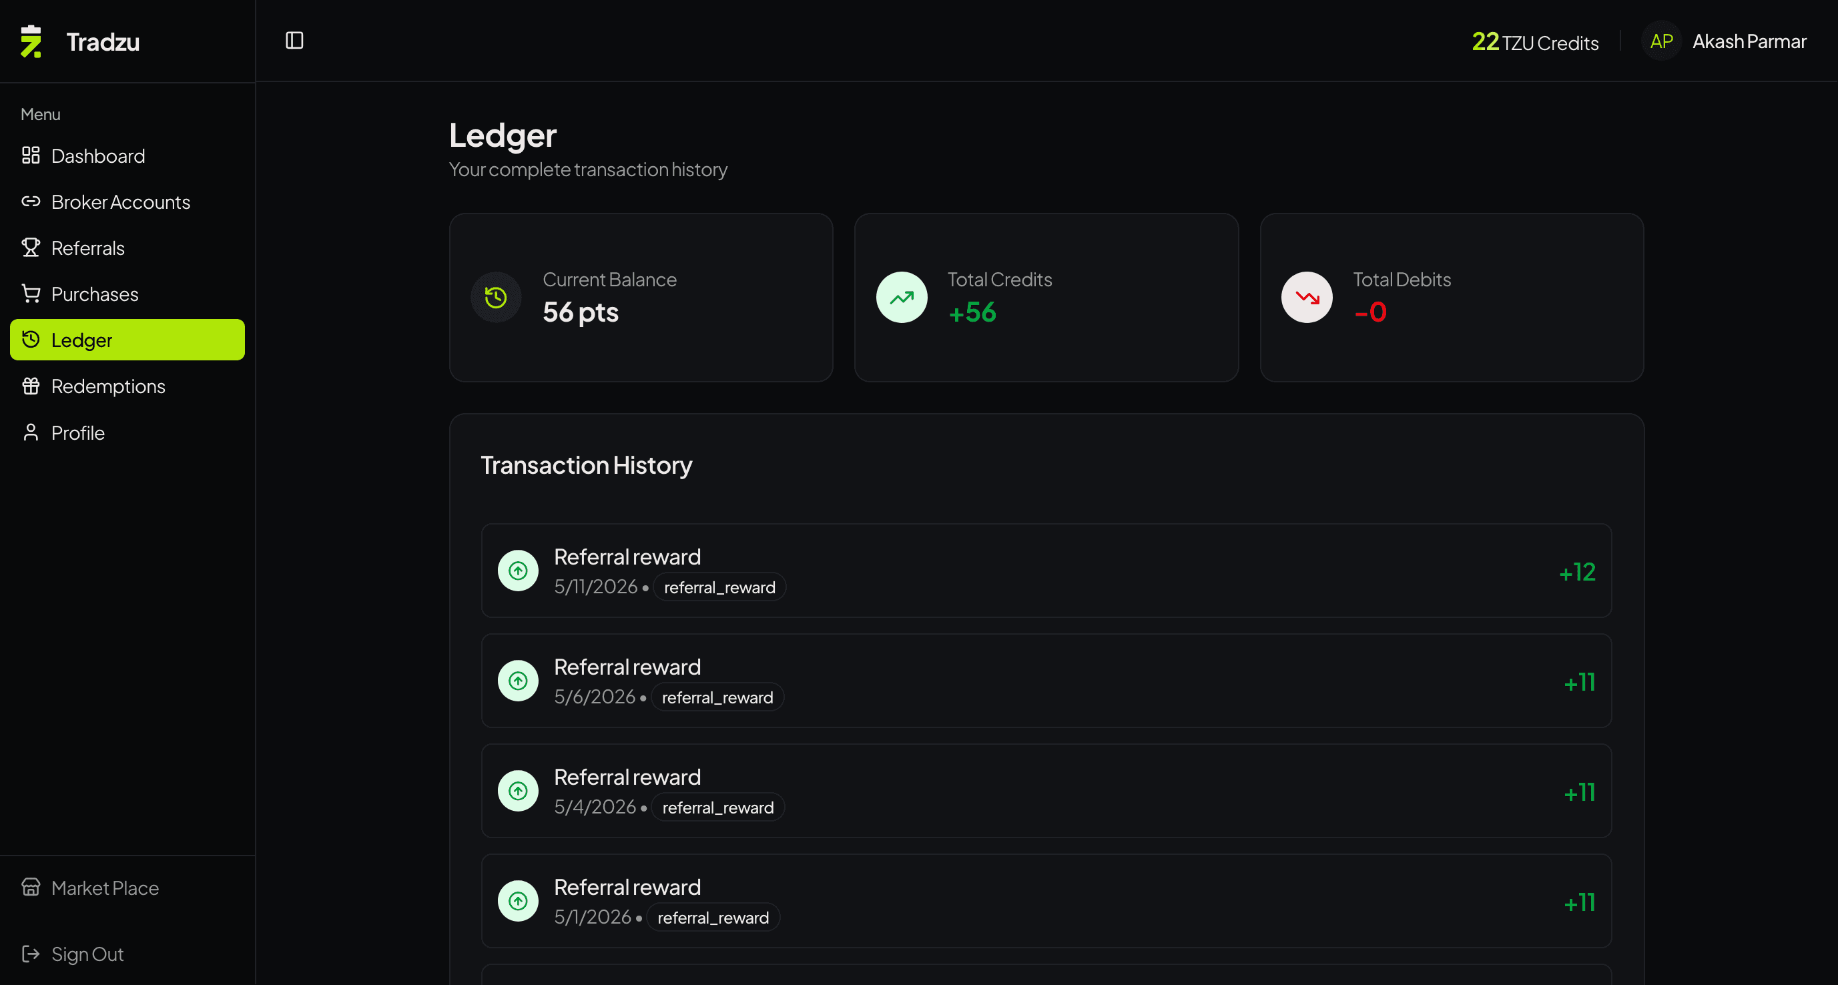The width and height of the screenshot is (1838, 985).
Task: Click the Tradzu brand name
Action: [103, 41]
